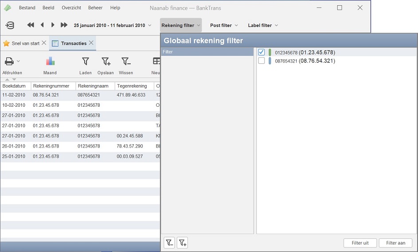Click the Afdrukken printer icon

click(9, 62)
